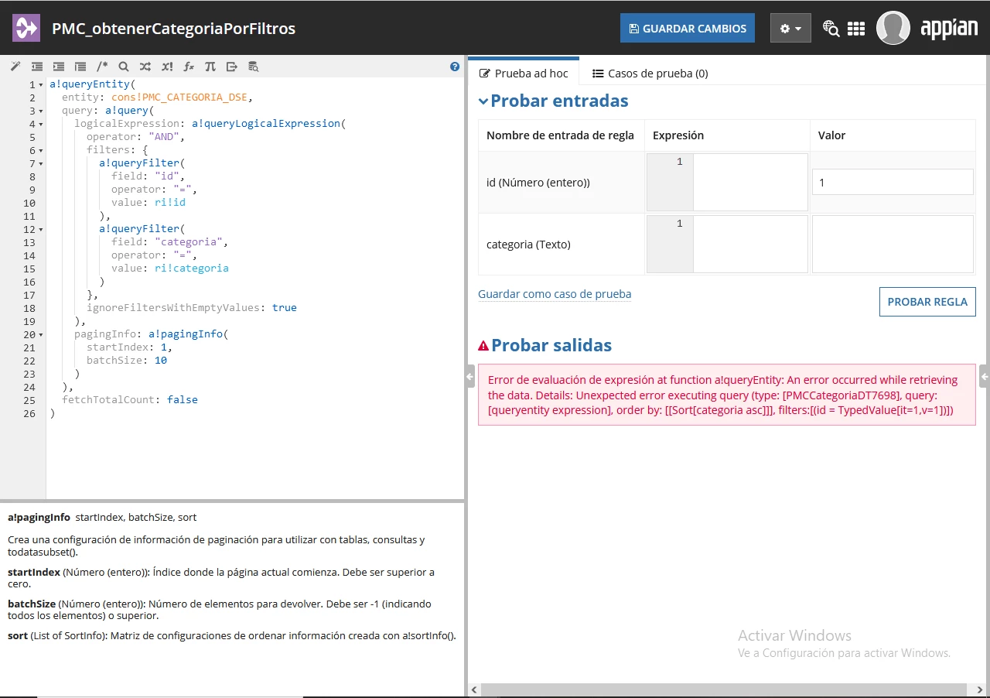This screenshot has height=698, width=990.
Task: Open the globe search icon in header
Action: pyautogui.click(x=831, y=29)
